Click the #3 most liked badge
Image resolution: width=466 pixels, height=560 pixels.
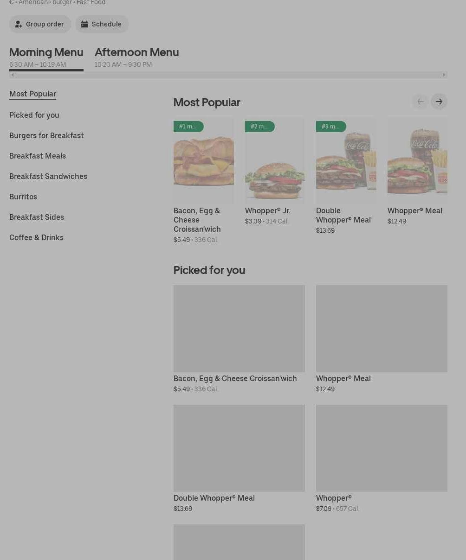(331, 127)
